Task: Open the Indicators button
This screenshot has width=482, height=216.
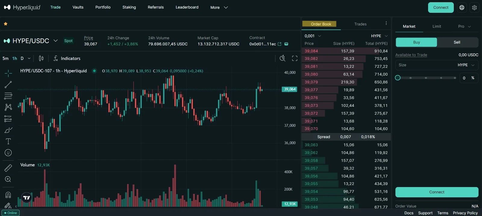Action: 67,59
